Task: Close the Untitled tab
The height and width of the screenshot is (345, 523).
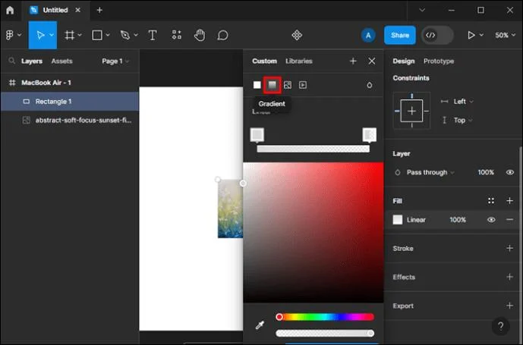Action: 77,10
